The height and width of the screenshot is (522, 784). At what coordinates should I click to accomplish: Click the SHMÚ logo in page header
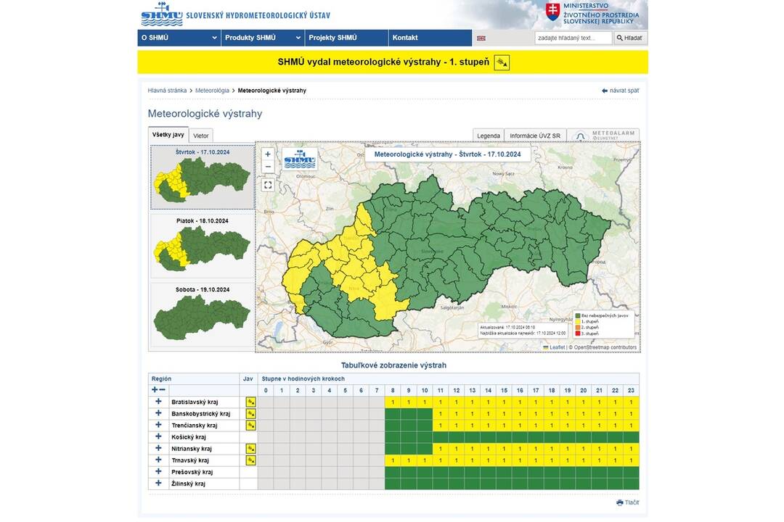click(162, 14)
